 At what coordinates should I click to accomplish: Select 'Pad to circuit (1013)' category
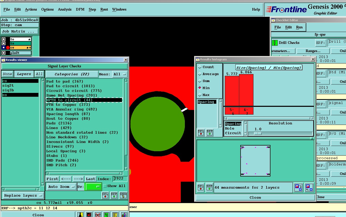click(71, 86)
